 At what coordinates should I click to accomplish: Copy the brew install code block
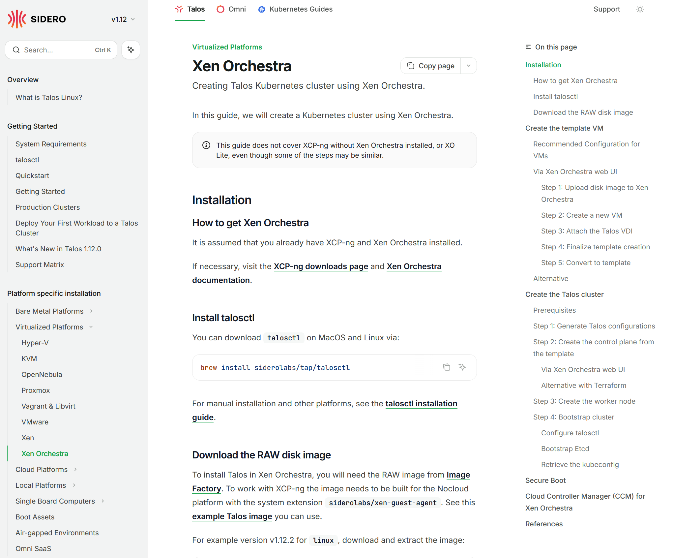(447, 367)
